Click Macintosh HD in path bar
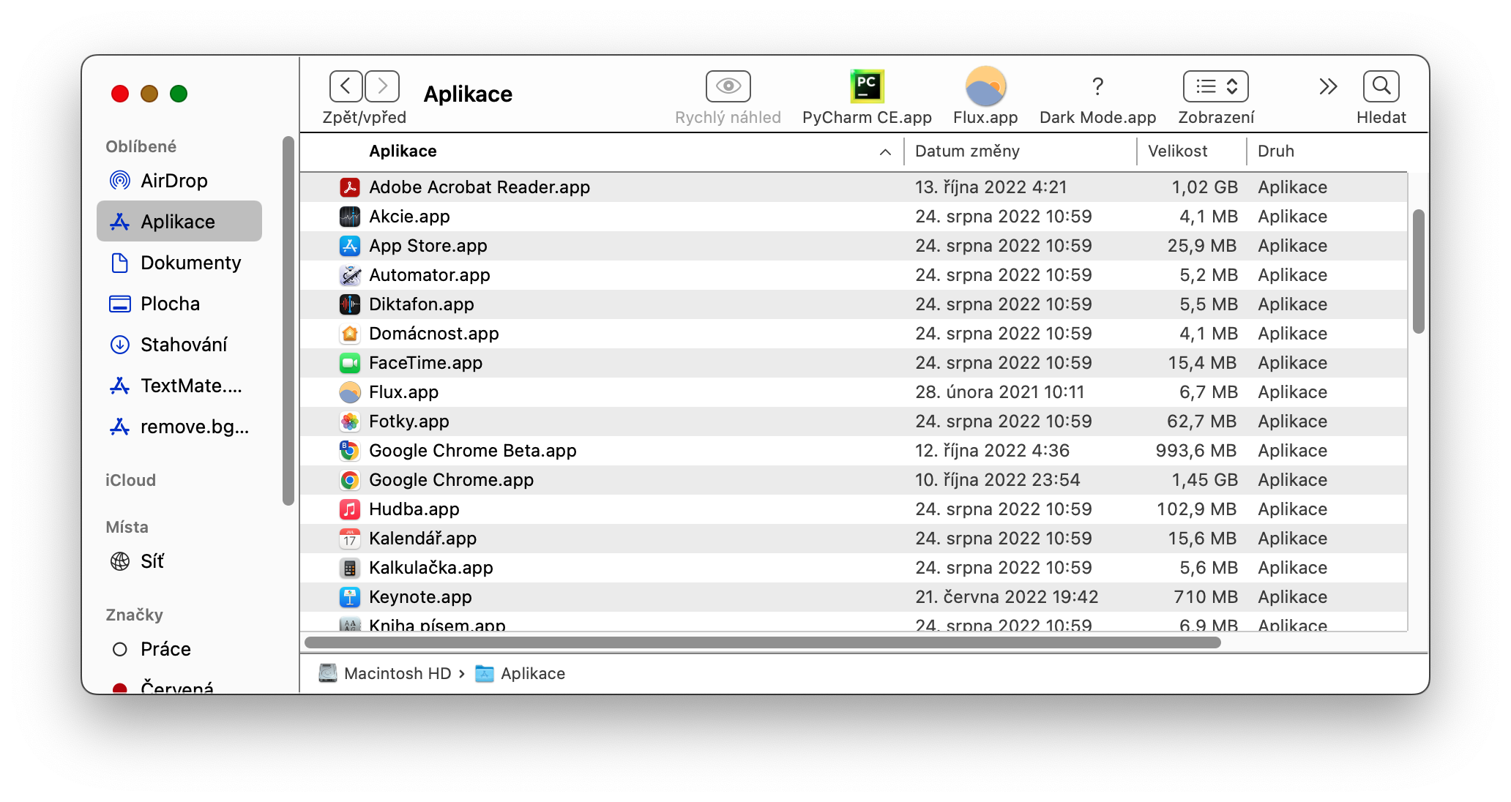 click(x=397, y=673)
